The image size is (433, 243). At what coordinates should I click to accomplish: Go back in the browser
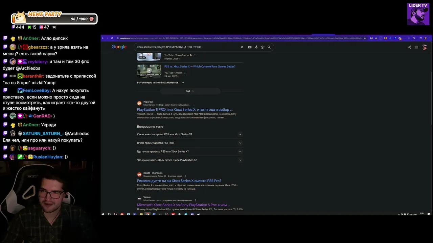[x=103, y=38]
